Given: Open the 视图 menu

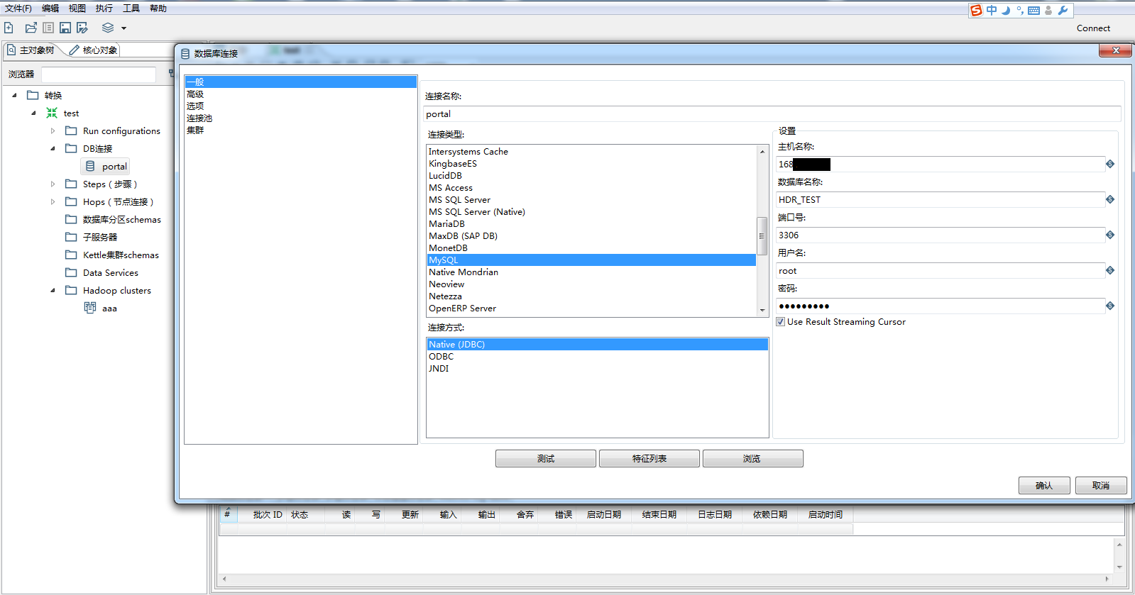Looking at the screenshot, I should point(77,9).
